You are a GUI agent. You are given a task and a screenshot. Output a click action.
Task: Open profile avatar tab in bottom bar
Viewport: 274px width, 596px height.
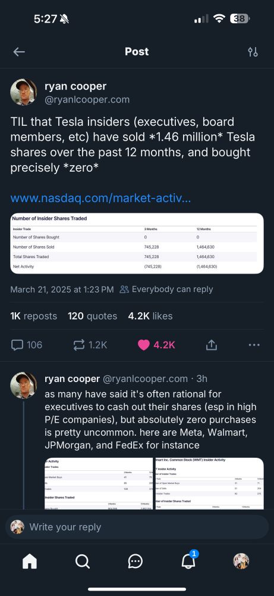pyautogui.click(x=241, y=561)
